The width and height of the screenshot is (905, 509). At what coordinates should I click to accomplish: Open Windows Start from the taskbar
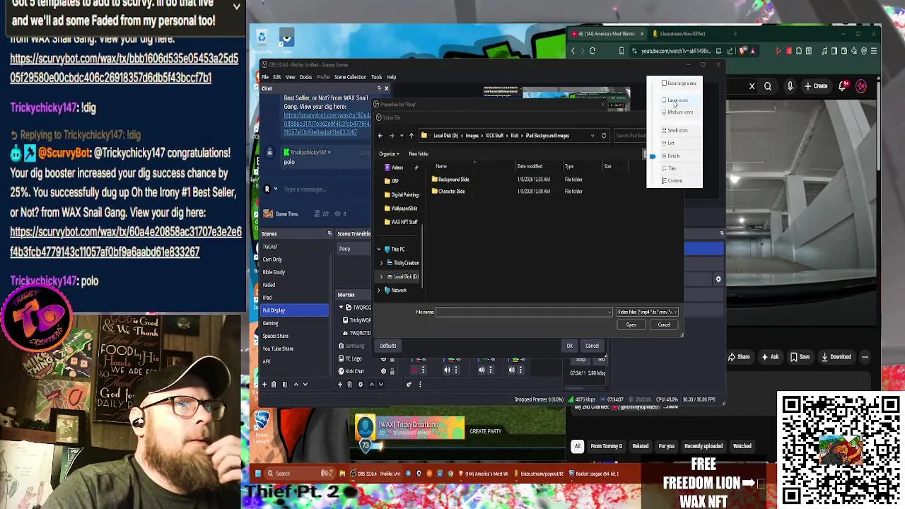(258, 474)
